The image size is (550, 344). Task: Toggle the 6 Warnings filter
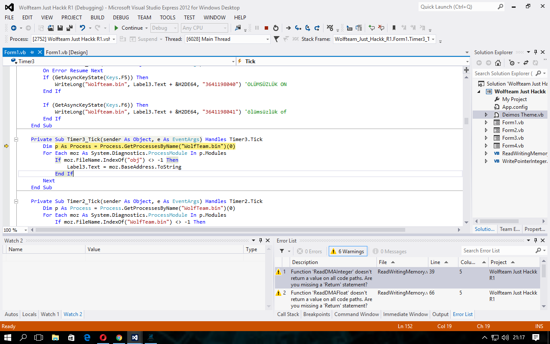[x=348, y=251]
